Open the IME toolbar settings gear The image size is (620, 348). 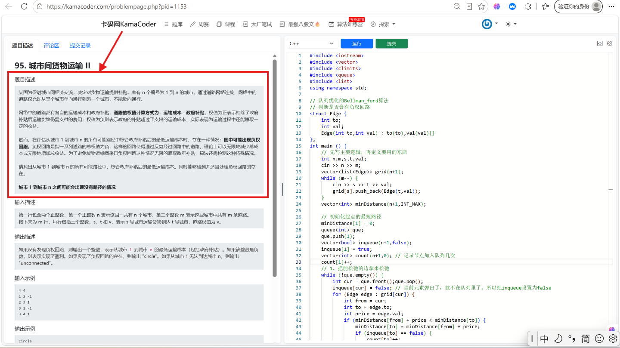[613, 339]
